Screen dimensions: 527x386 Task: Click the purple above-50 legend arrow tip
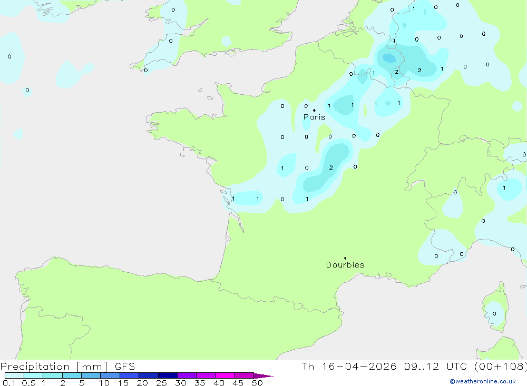[x=264, y=376]
